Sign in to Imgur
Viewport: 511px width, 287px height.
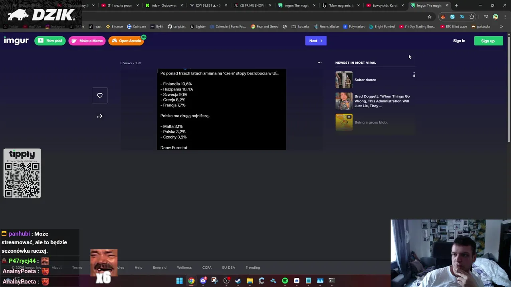[459, 41]
